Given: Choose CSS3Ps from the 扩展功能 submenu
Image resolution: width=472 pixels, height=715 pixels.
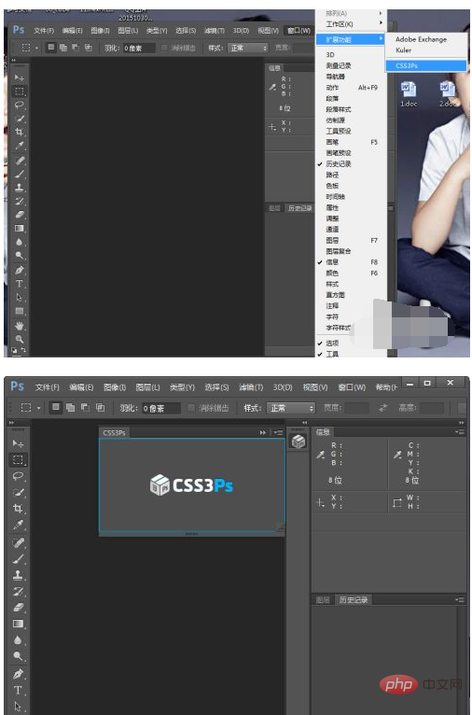Looking at the screenshot, I should click(x=426, y=65).
